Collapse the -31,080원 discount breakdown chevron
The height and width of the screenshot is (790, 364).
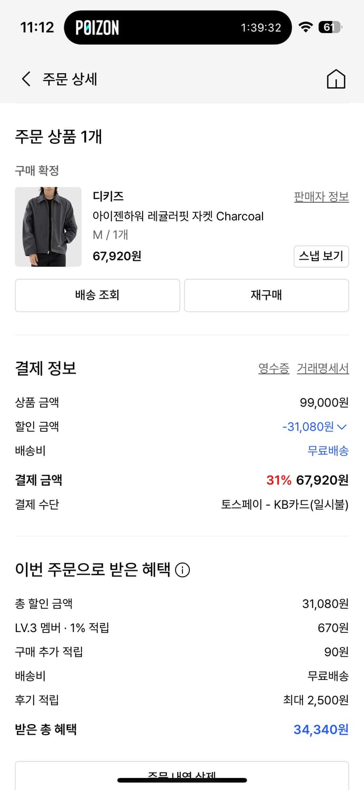[343, 426]
